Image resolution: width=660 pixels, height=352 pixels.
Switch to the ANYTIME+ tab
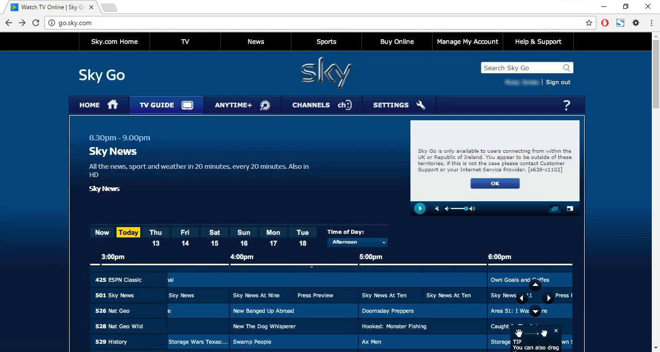[x=242, y=105]
